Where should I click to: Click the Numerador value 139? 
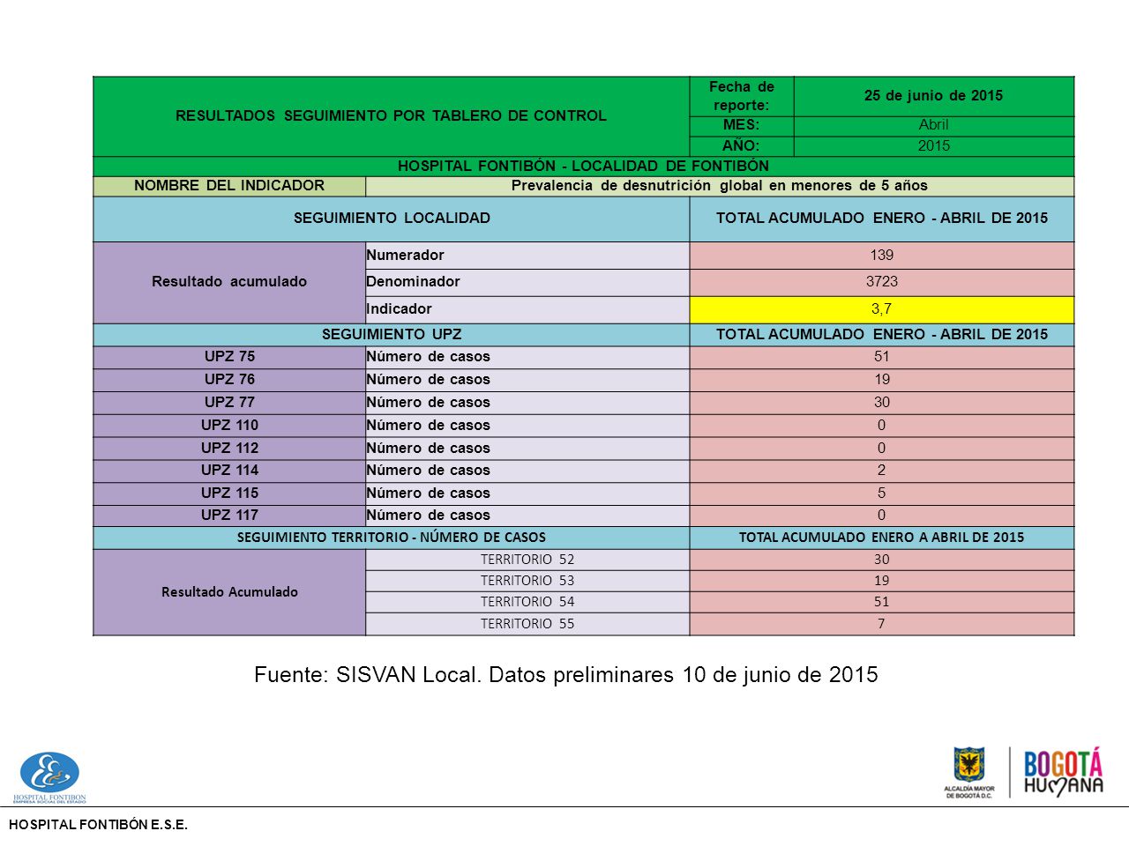[882, 256]
